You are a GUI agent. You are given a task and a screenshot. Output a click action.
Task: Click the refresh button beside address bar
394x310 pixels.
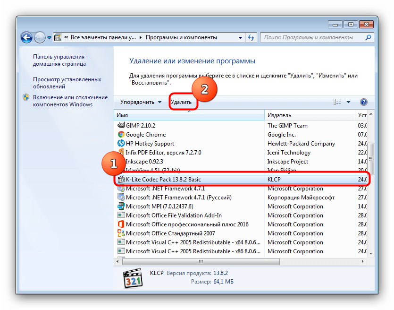point(251,37)
